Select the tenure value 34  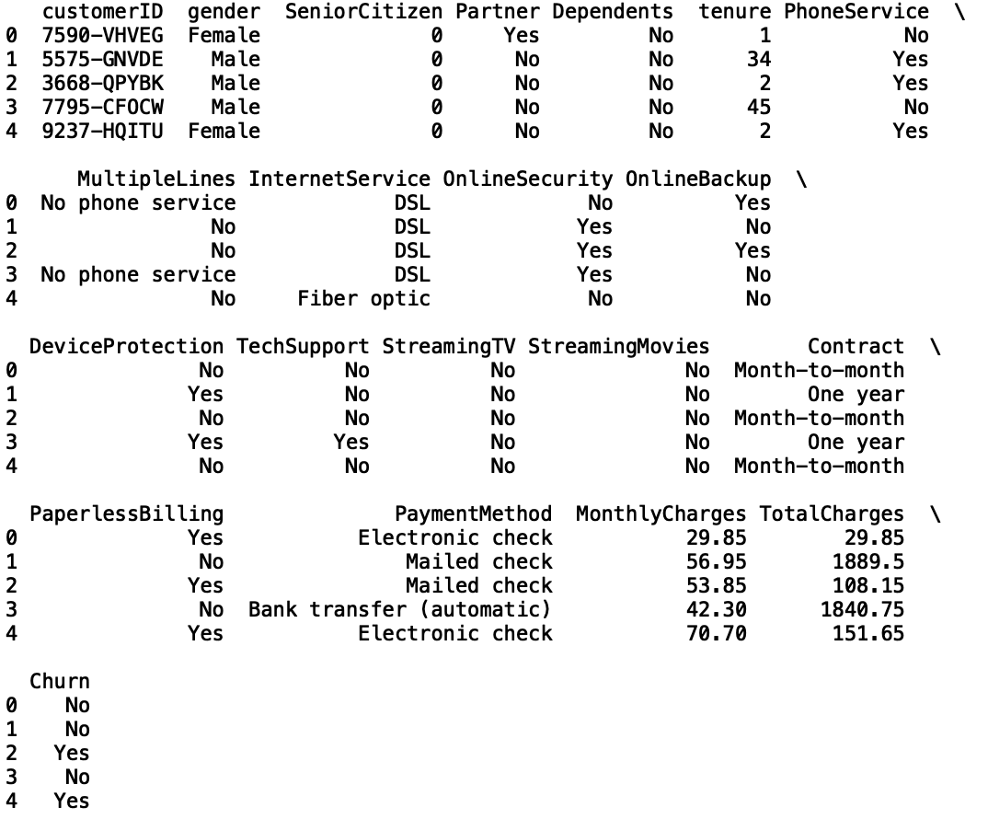pos(759,60)
